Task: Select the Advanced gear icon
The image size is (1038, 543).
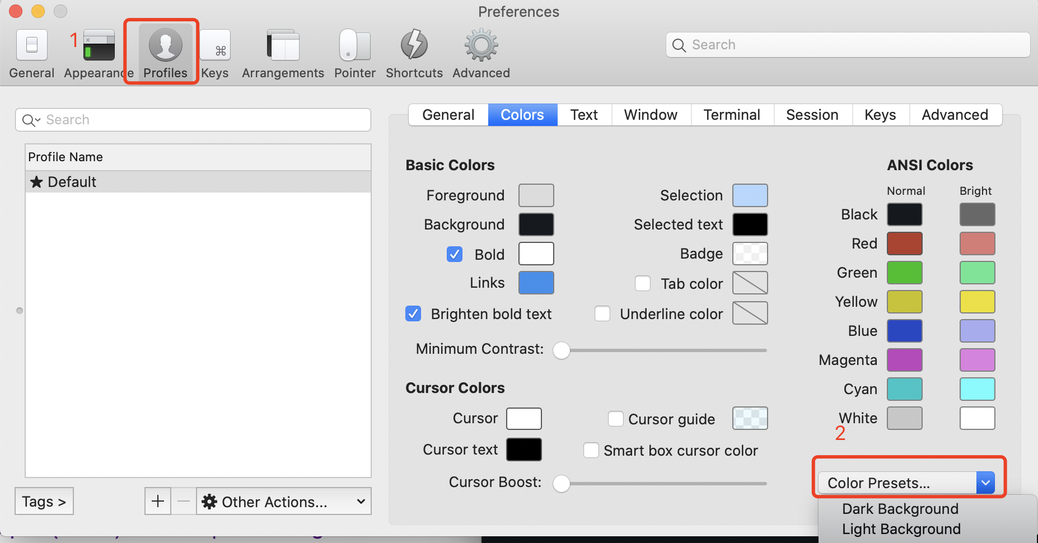Action: pos(480,53)
